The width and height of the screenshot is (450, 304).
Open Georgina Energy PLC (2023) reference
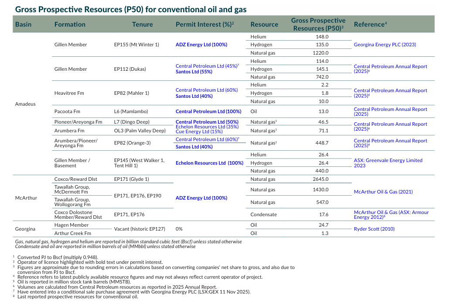(x=385, y=45)
